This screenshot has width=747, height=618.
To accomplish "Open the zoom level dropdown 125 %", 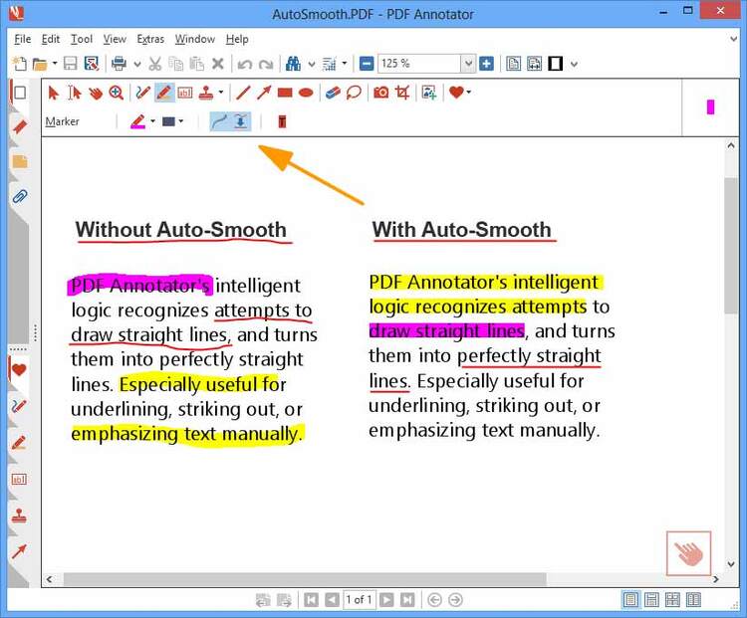I will click(468, 64).
